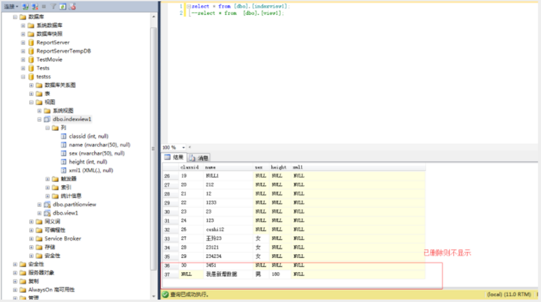Click the height column header in results

coord(279,167)
